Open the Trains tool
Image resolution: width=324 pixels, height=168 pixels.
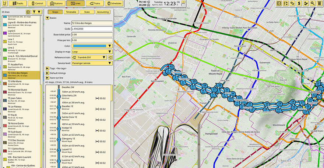95,3
